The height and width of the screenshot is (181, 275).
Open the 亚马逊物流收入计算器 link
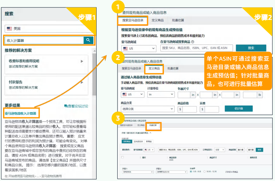[21, 114]
